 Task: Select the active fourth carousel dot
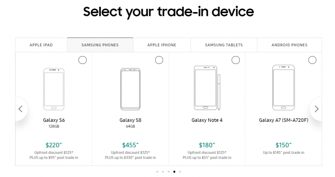click(174, 172)
